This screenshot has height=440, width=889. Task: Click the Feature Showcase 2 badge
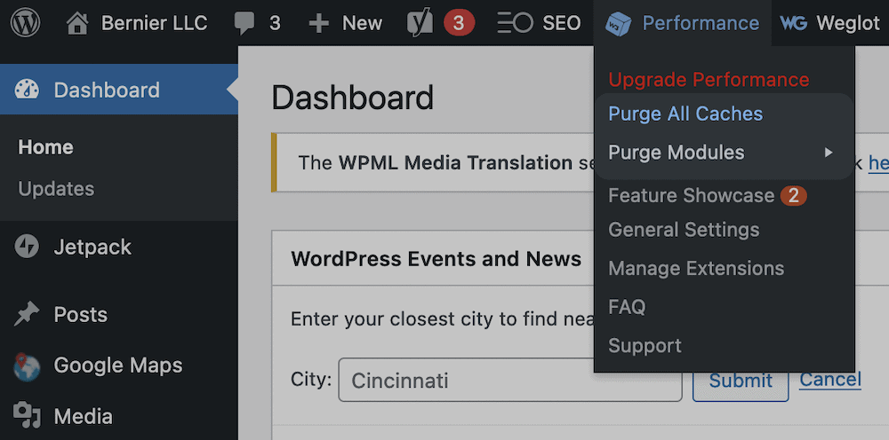793,196
